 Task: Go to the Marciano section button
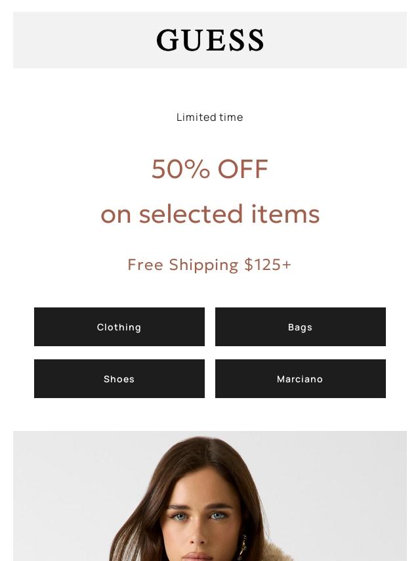pyautogui.click(x=300, y=378)
